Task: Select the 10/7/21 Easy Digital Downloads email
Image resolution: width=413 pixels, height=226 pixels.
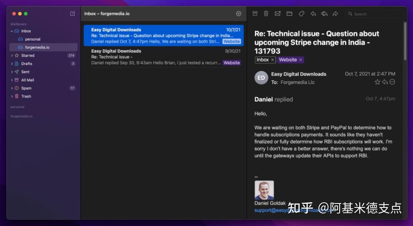Action: pos(164,35)
